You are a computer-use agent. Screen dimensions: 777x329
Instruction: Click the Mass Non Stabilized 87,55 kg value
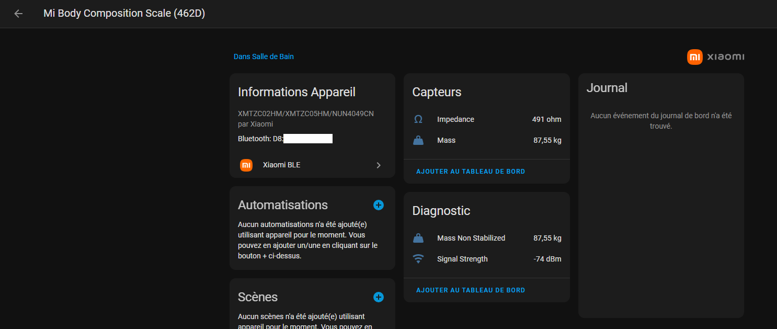[547, 238]
